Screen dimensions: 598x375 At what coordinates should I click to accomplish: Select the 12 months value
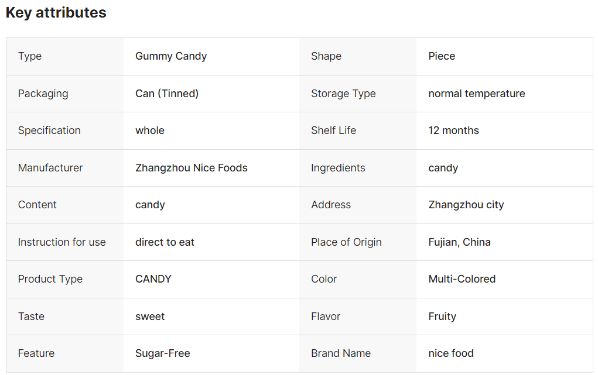(453, 130)
